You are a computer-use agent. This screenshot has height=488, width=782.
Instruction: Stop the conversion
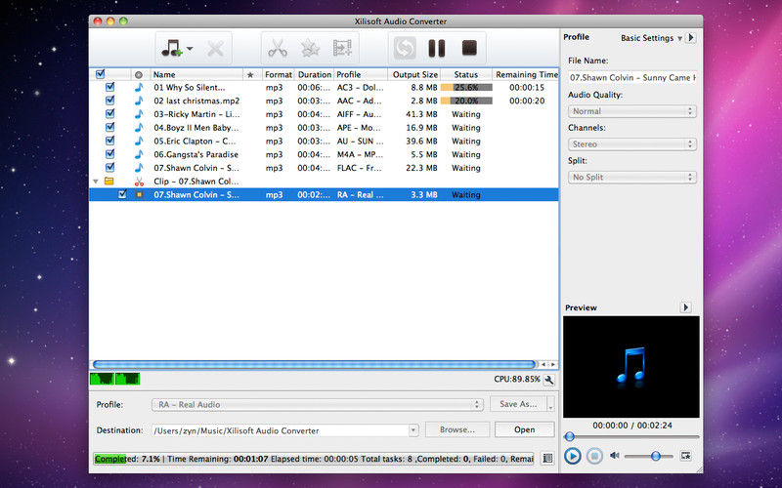tap(469, 48)
